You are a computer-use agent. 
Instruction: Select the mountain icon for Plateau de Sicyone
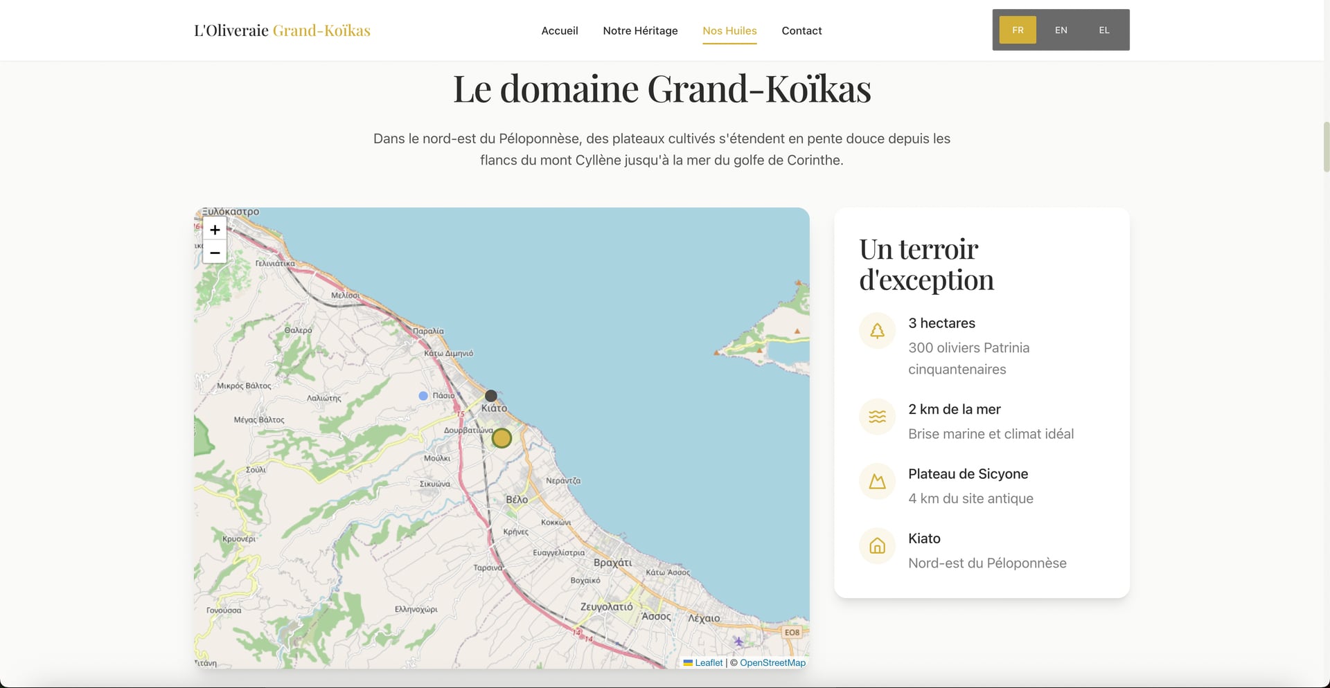point(877,482)
